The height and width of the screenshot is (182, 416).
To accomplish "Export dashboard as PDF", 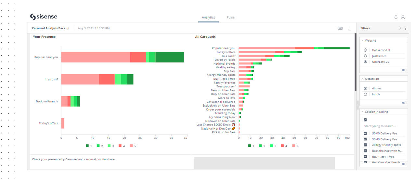I will [340, 28].
